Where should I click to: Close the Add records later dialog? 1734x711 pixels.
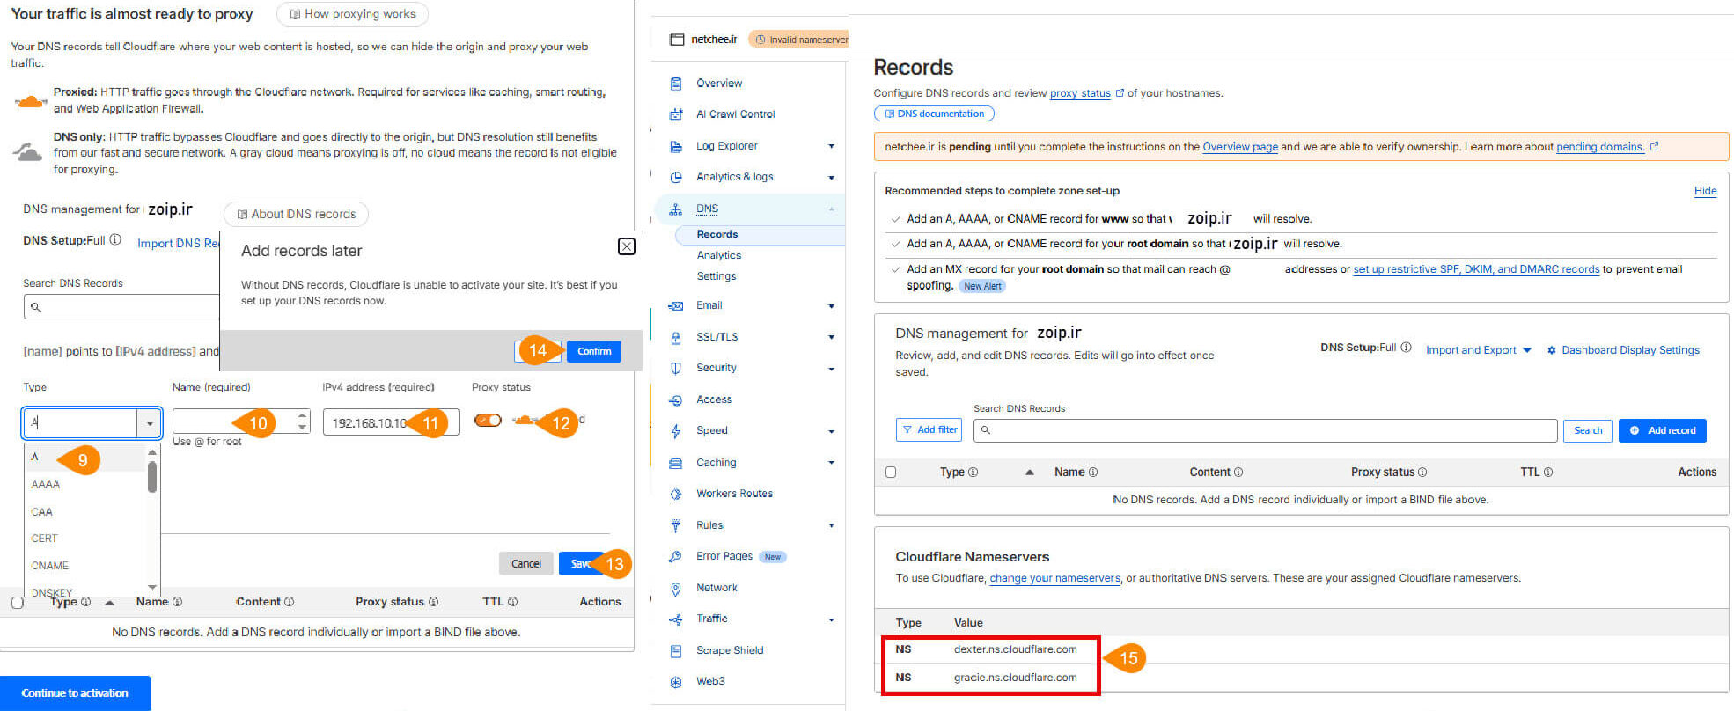(627, 246)
